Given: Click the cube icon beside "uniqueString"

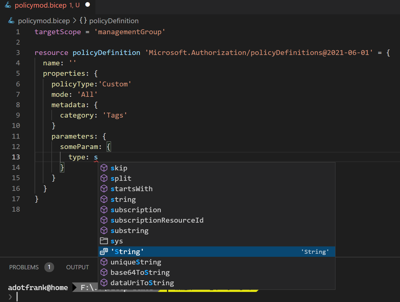Looking at the screenshot, I should coord(104,262).
